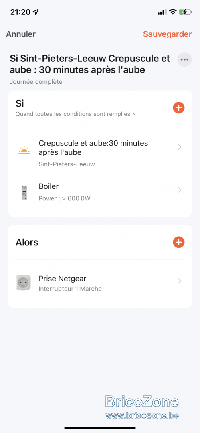
Task: Tap Annuler to cancel editing
Action: (21, 34)
